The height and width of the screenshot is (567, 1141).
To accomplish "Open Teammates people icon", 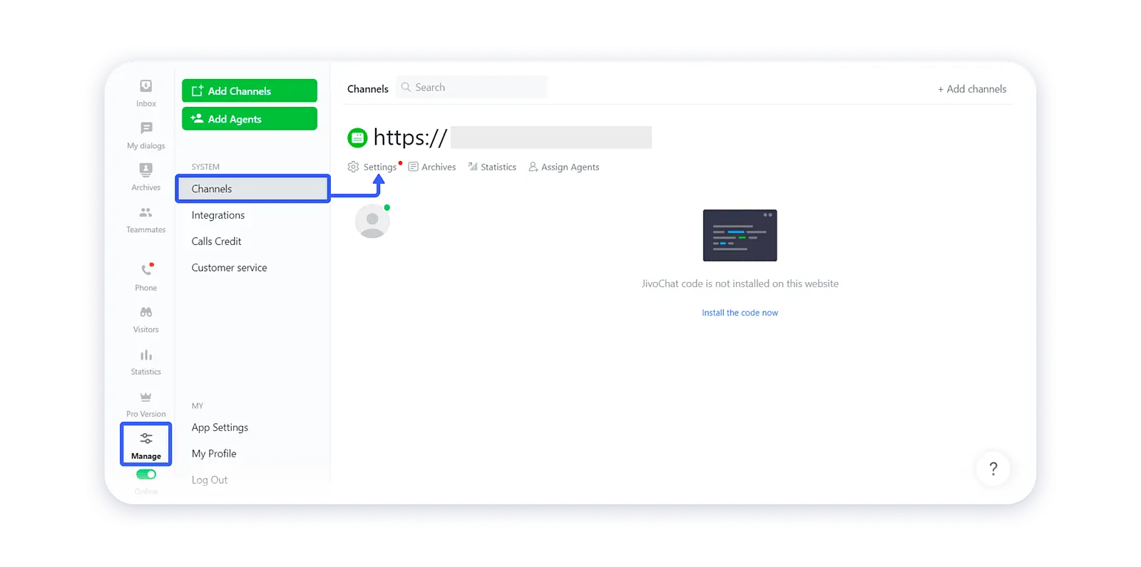I will click(x=145, y=212).
